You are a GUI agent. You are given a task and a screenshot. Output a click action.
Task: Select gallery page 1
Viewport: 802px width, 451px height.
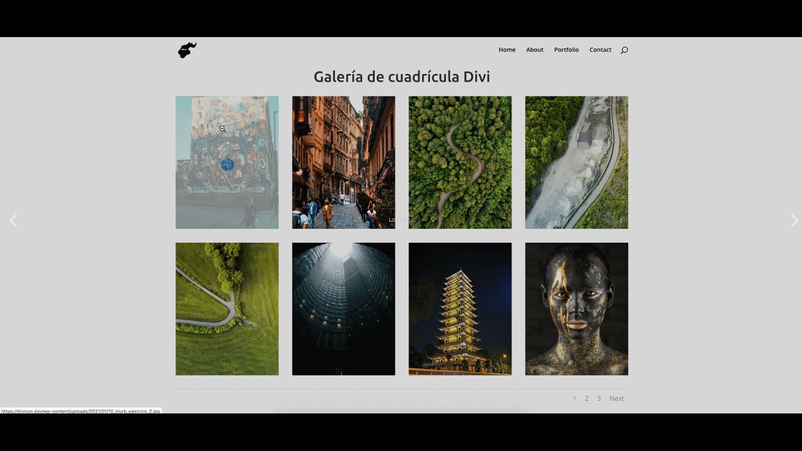coord(575,398)
